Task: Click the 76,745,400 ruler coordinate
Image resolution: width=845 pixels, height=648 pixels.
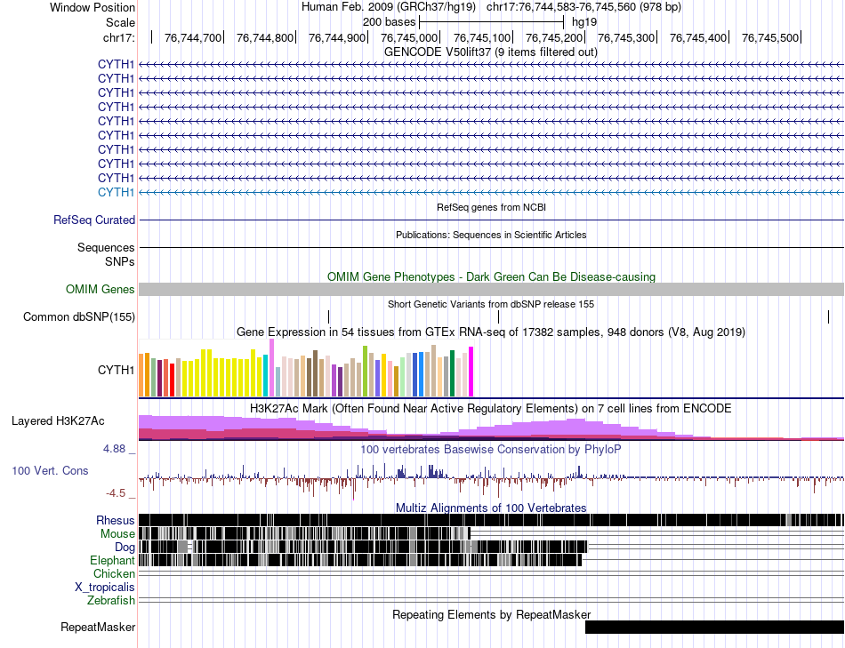Action: pyautogui.click(x=698, y=37)
